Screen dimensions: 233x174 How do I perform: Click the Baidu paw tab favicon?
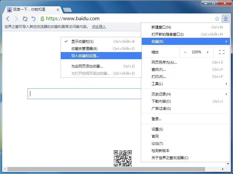(10, 10)
